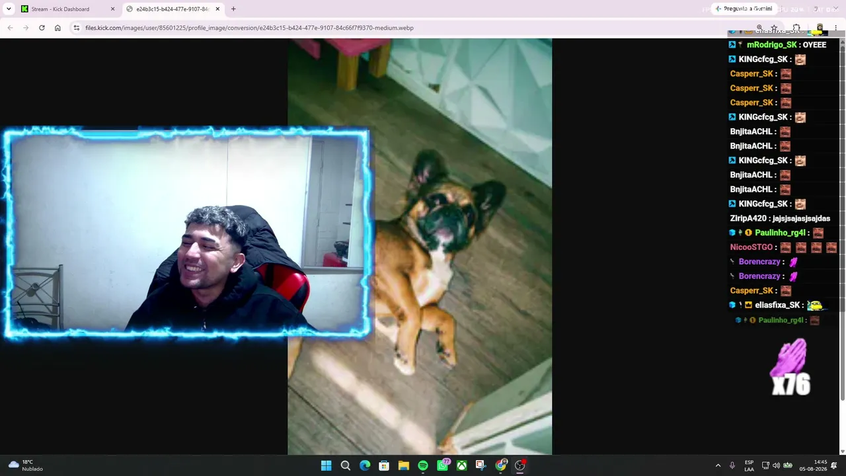
Task: Open WhatsApp from the taskbar
Action: [x=443, y=466]
